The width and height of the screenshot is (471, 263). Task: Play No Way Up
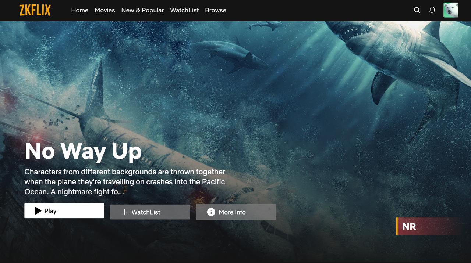(64, 211)
